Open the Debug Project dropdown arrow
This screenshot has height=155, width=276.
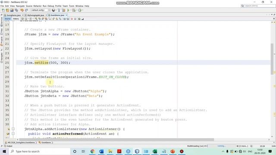pyautogui.click(x=76, y=10)
